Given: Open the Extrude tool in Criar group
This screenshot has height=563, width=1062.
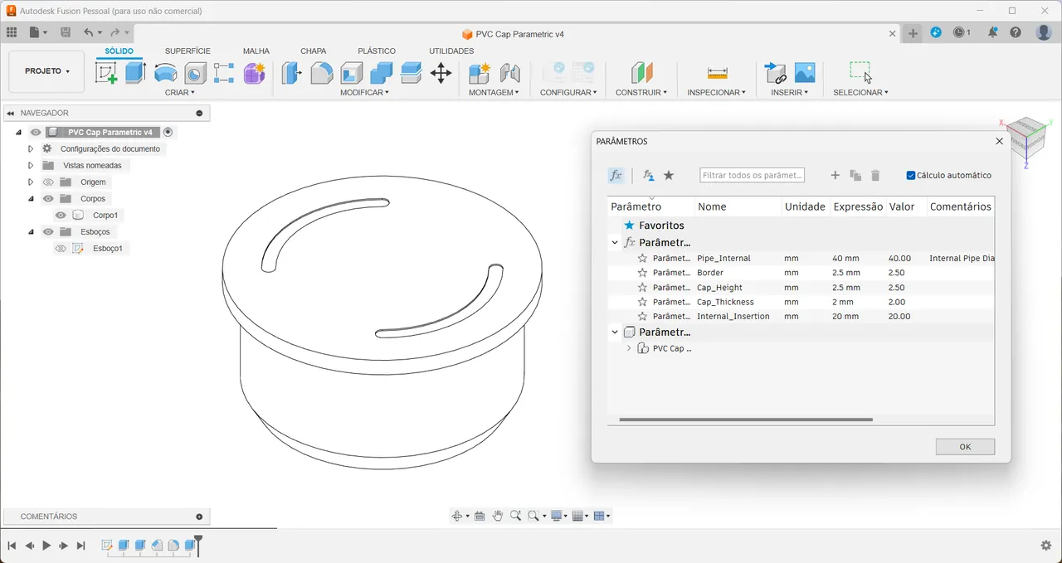Looking at the screenshot, I should pos(134,73).
